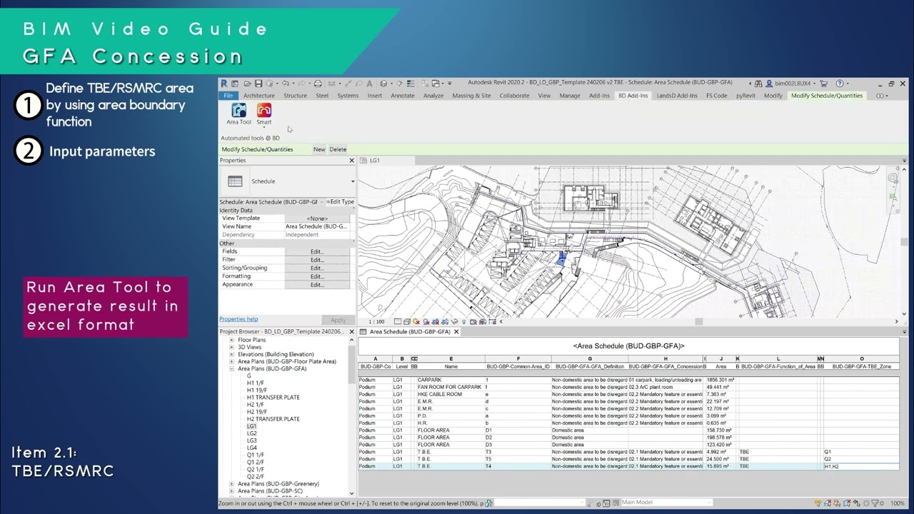Close the Project Browser panel
This screenshot has width=914, height=514.
[351, 332]
